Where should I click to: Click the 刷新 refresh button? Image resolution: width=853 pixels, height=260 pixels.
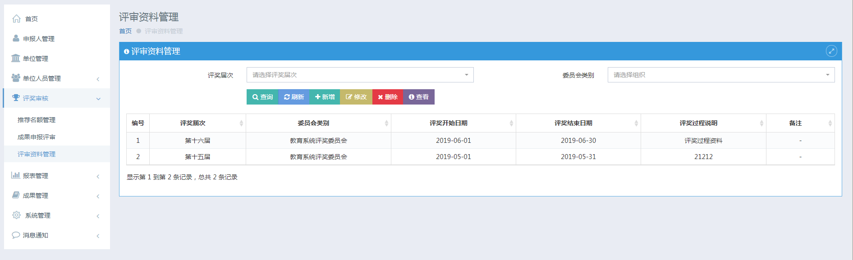pos(294,97)
